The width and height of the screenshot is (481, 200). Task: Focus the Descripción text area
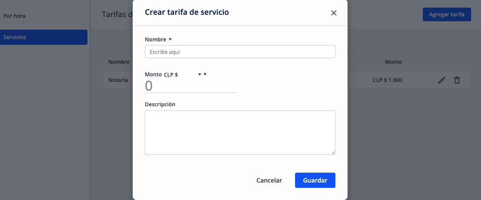(240, 132)
